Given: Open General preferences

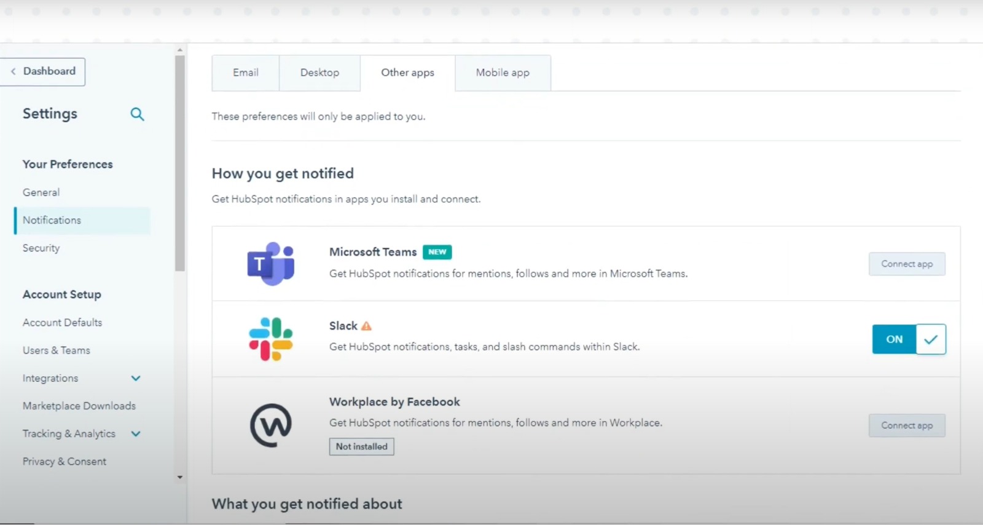Looking at the screenshot, I should point(41,192).
